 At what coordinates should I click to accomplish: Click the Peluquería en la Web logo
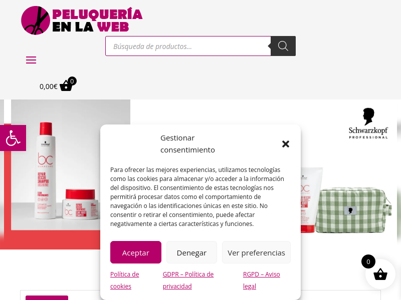pos(82,20)
